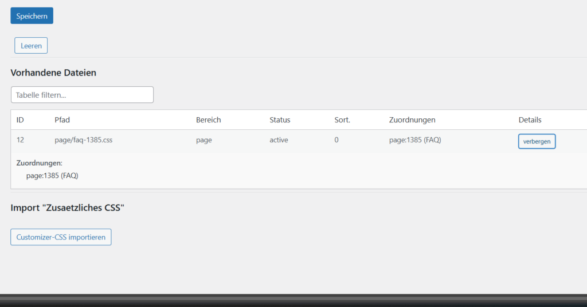Viewport: 587px width, 307px height.
Task: Focus the 'Tabelle filtern...' search field
Action: [82, 95]
